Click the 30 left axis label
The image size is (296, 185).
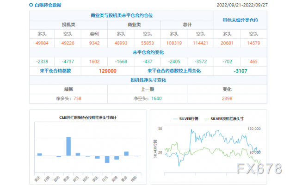[x=160, y=129]
